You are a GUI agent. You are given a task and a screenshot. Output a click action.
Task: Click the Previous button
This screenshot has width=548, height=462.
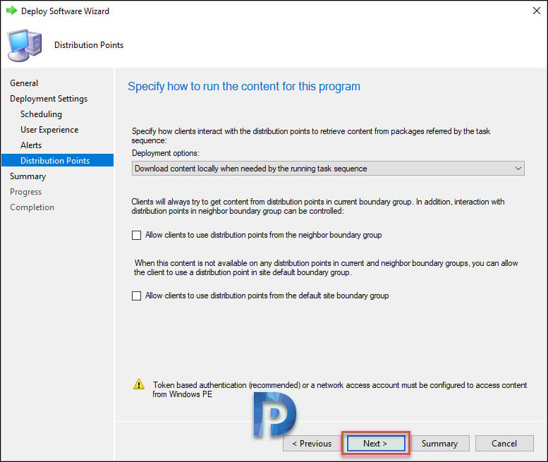312,444
